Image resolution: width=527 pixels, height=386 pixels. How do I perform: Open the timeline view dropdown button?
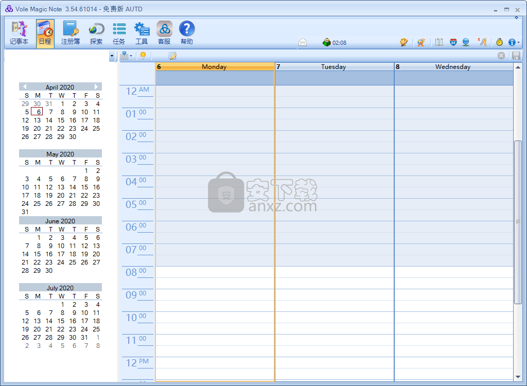coord(127,56)
